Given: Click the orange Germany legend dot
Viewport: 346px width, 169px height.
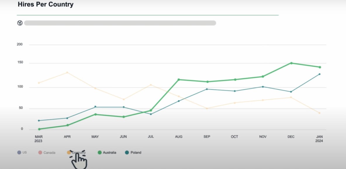Looking at the screenshot, I should [69, 153].
